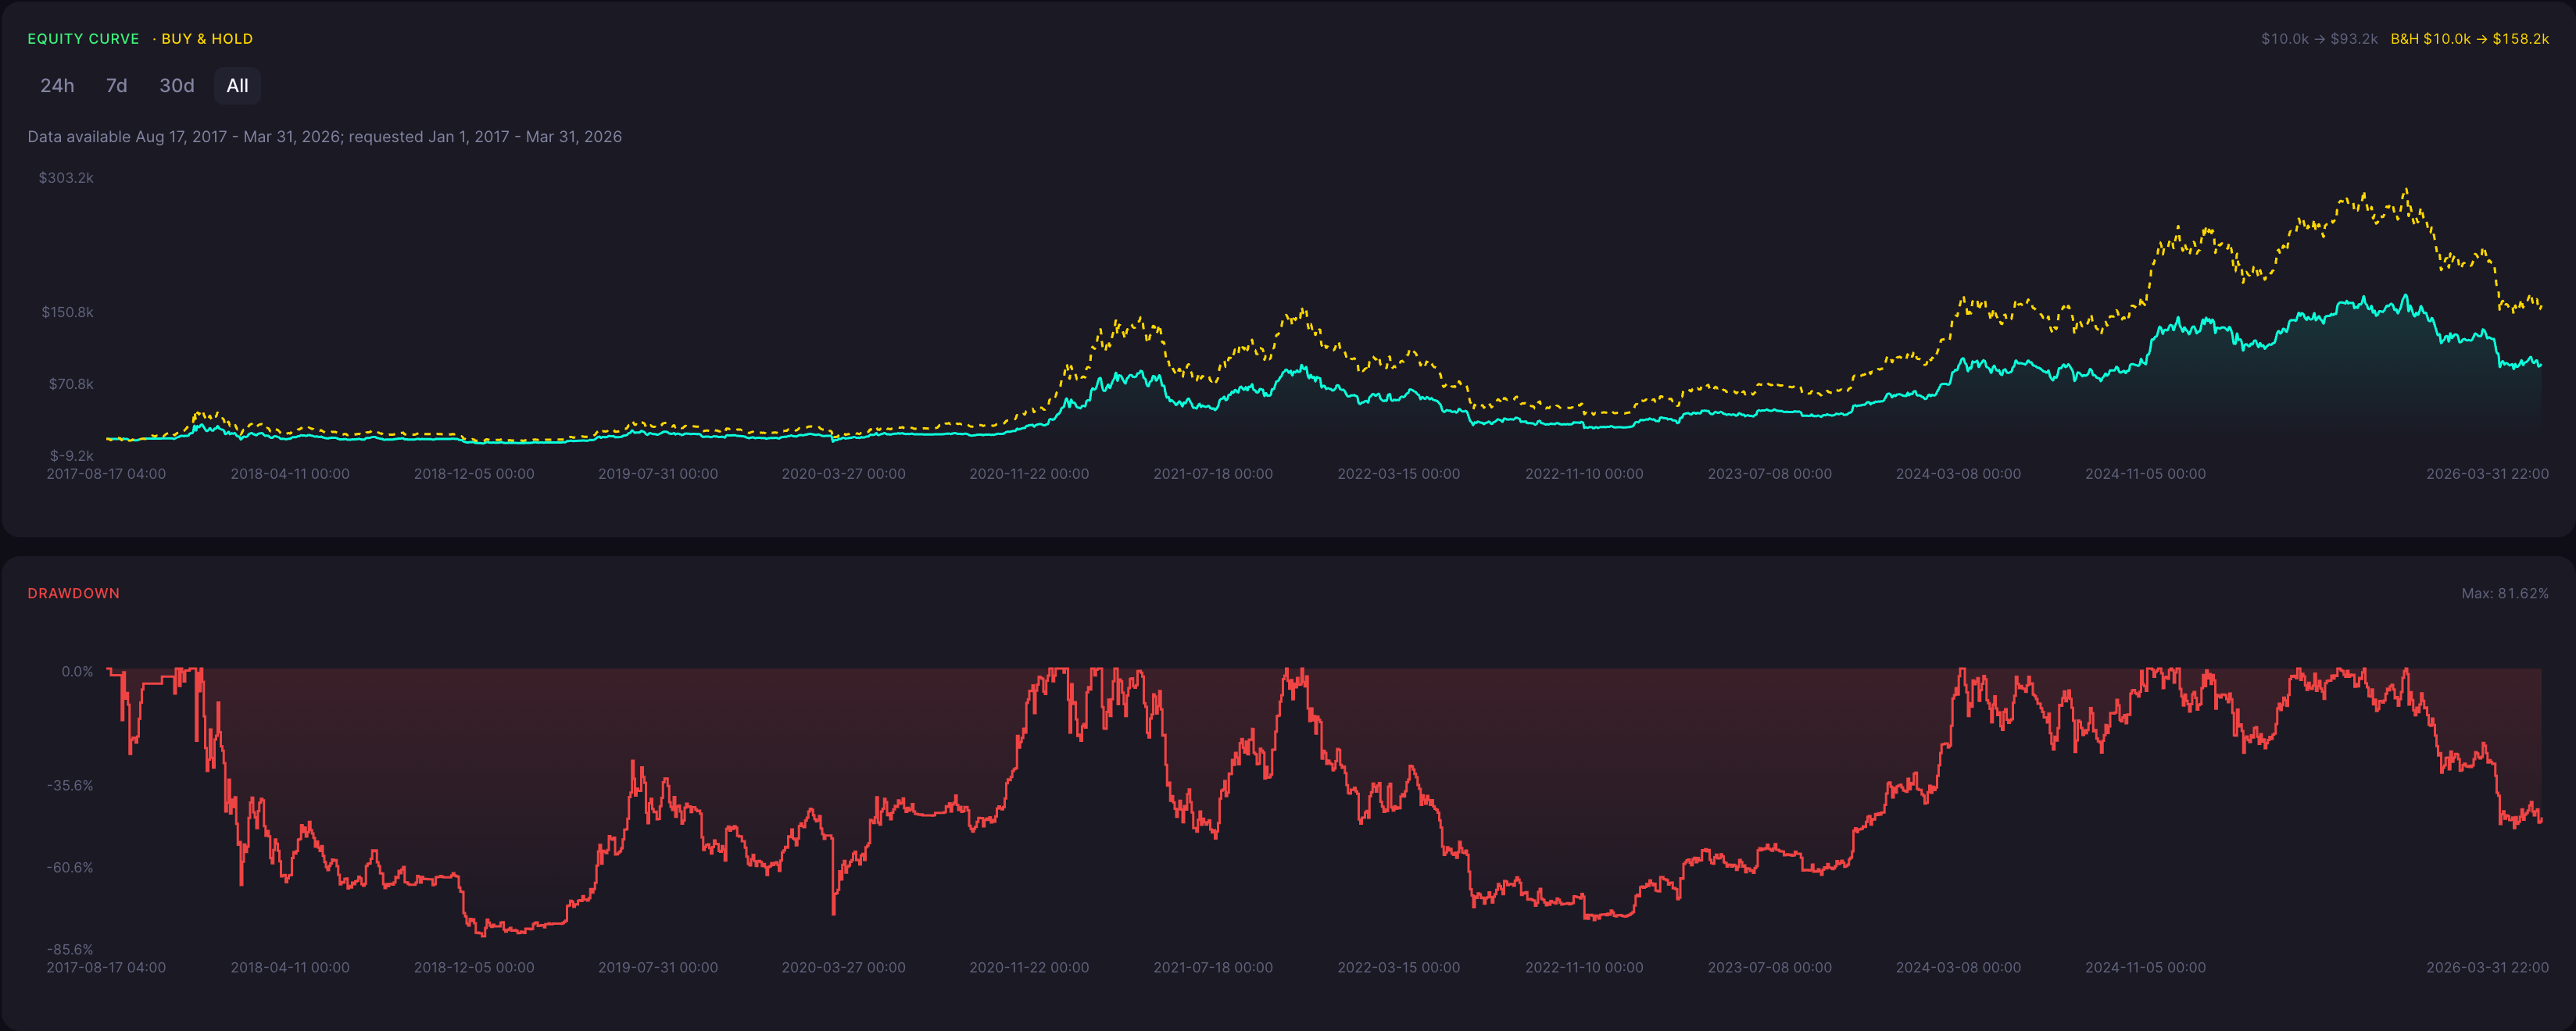2576x1031 pixels.
Task: Click the data availability notice text
Action: pos(324,137)
